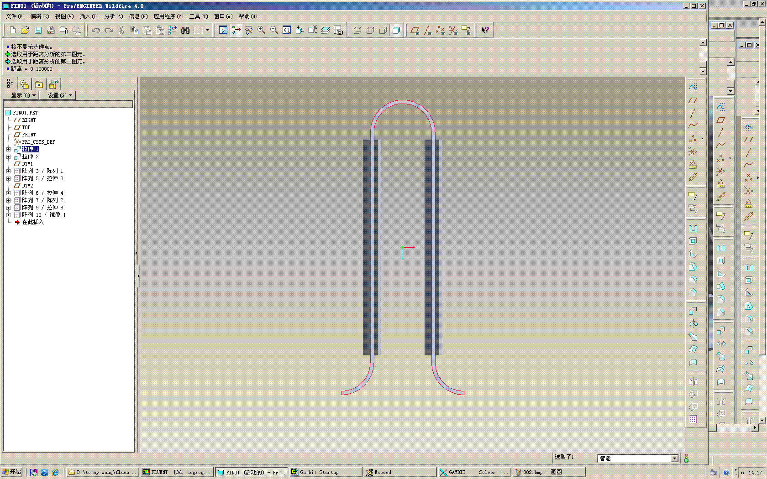Open the 分析(A) menu

[113, 16]
